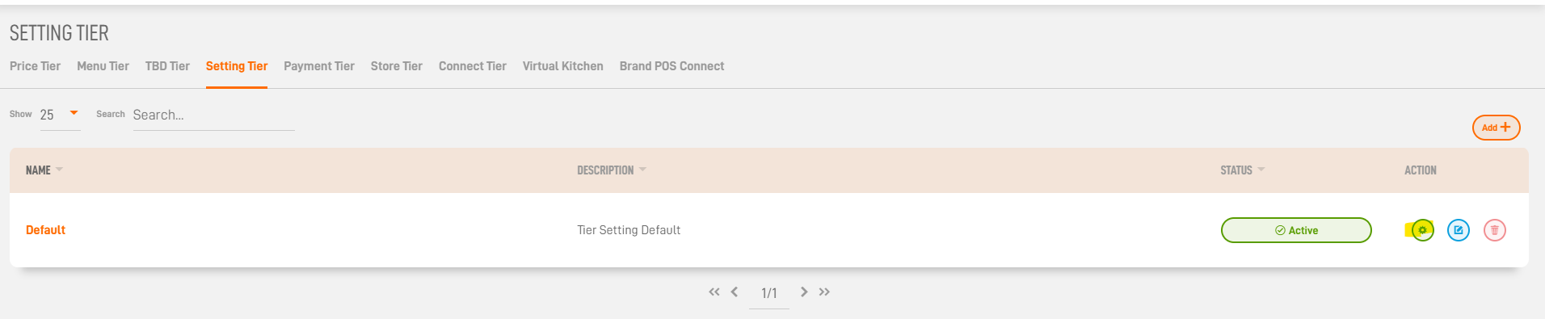
Task: Expand the Show 25 entries dropdown
Action: 61,115
